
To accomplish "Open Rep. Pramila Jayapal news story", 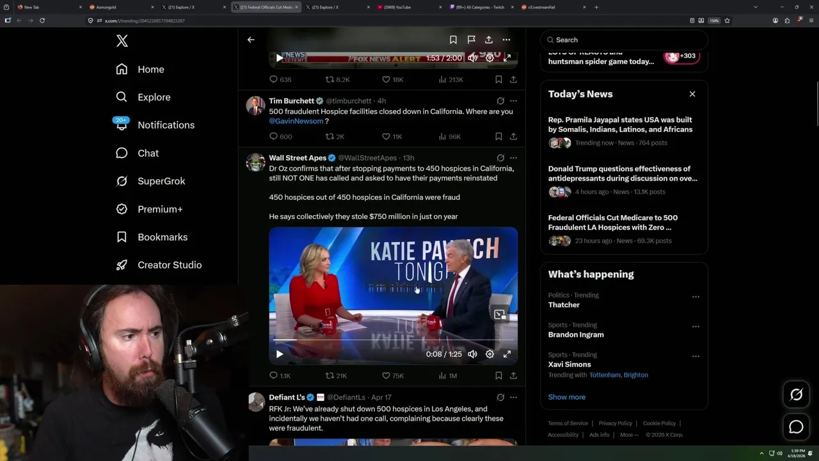I will coord(624,132).
